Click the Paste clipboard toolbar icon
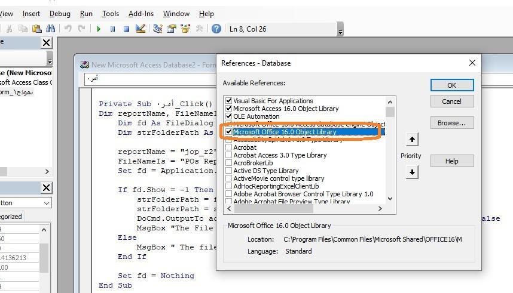 pyautogui.click(x=36, y=29)
